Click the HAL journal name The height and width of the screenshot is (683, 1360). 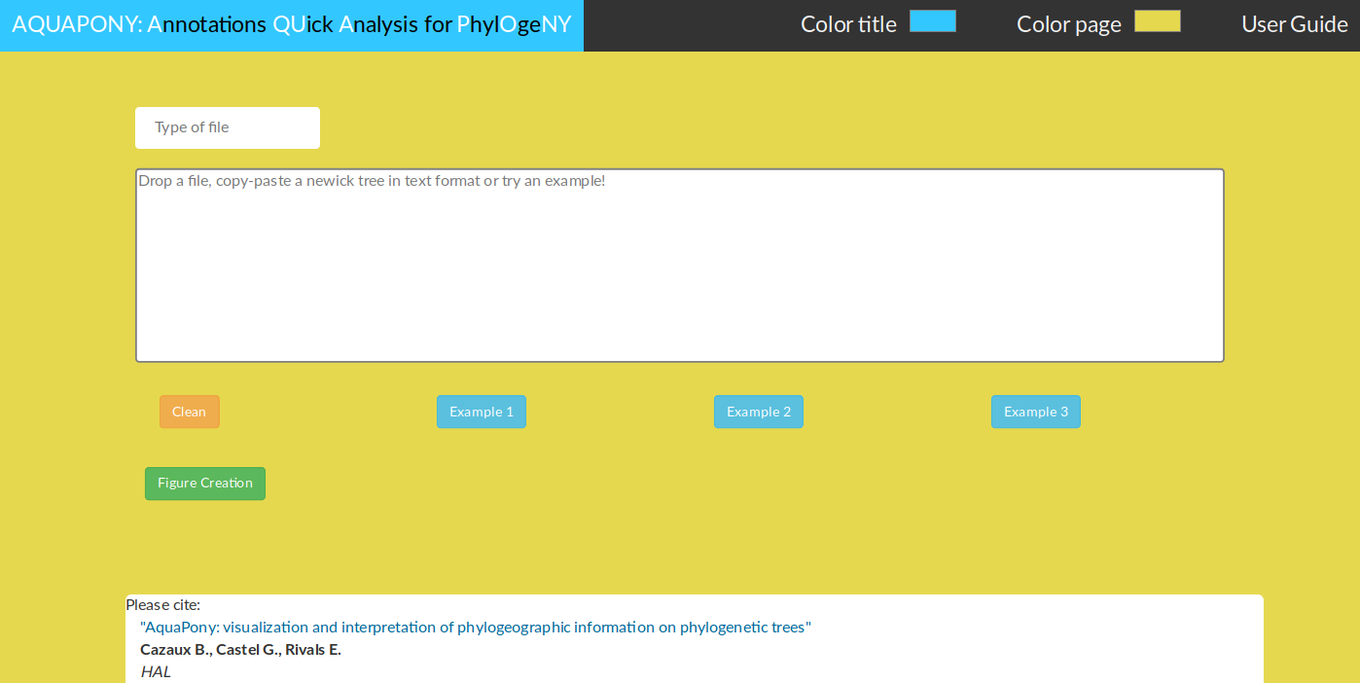point(156,671)
